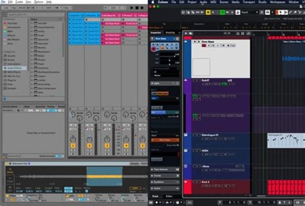Viewport: 305px width, 206px height.
Task: Open the Options menu in Ableton Live
Action: click(39, 2)
